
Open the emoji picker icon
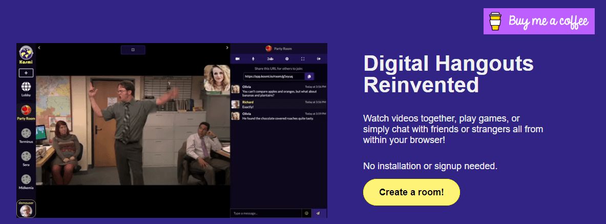pyautogui.click(x=306, y=213)
